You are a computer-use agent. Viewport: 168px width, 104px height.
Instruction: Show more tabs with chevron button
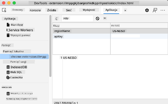[125, 10]
